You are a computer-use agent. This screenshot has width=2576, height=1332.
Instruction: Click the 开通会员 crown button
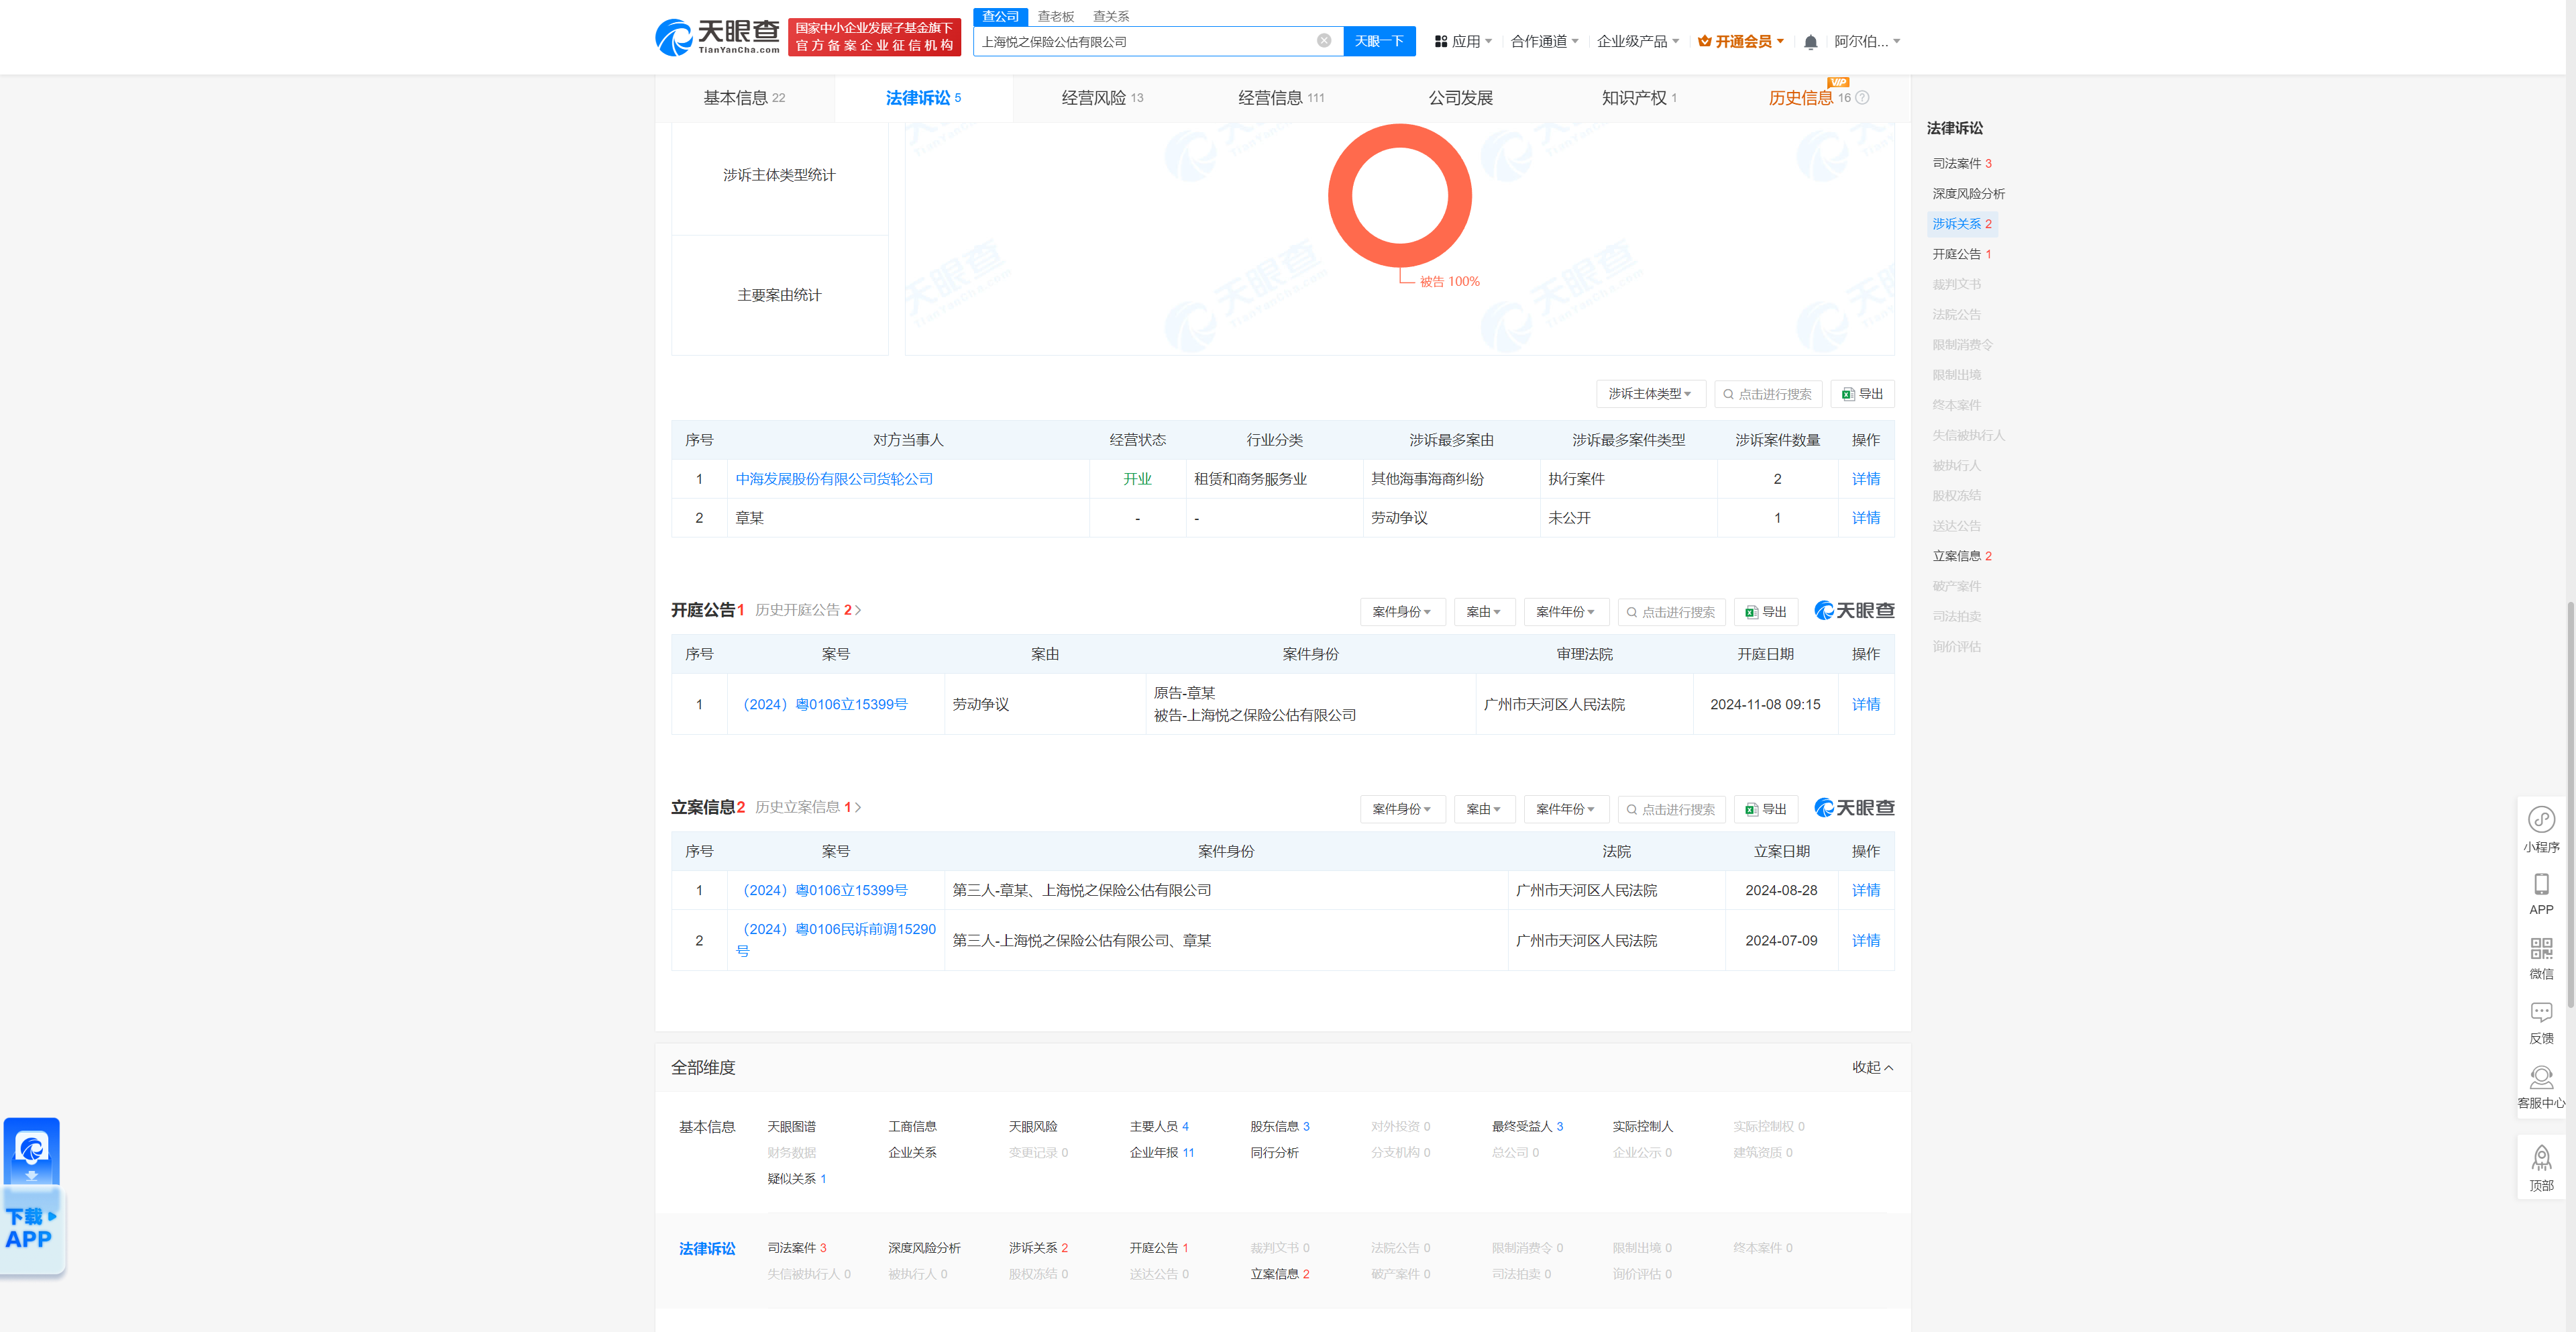tap(1741, 41)
